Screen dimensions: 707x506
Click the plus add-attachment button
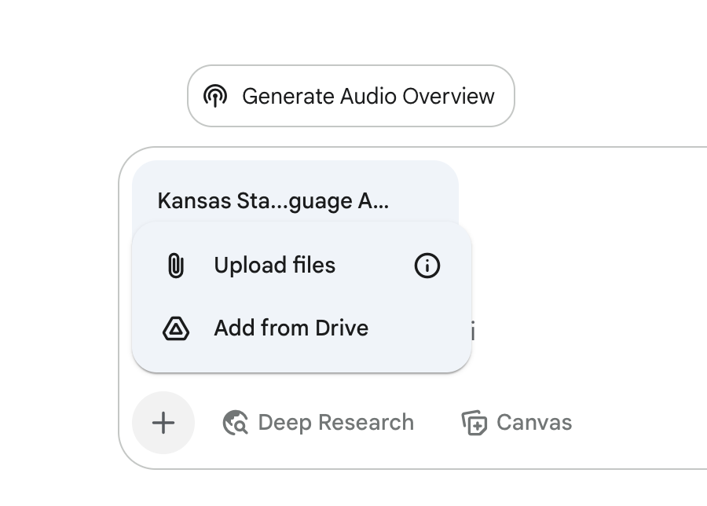(163, 423)
